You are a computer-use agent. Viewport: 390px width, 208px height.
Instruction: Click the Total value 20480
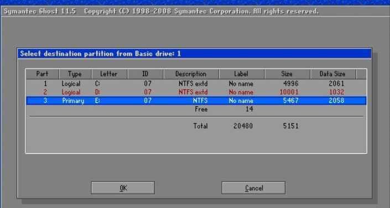click(243, 126)
